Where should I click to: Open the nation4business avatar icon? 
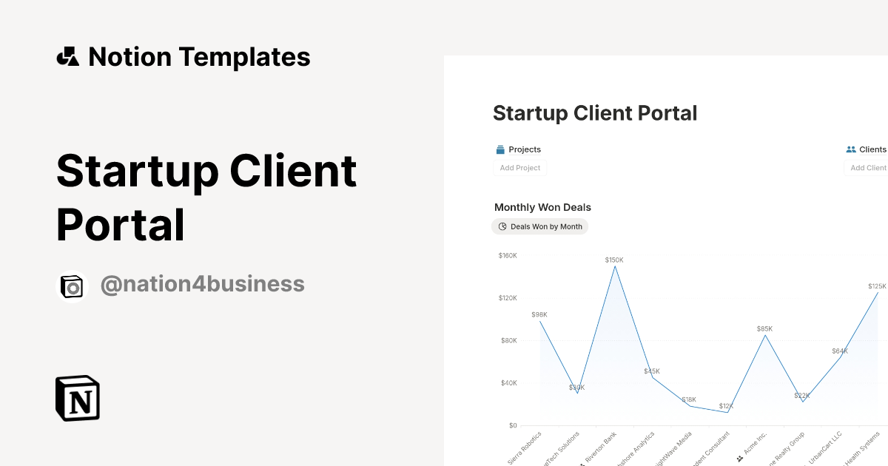(x=73, y=286)
